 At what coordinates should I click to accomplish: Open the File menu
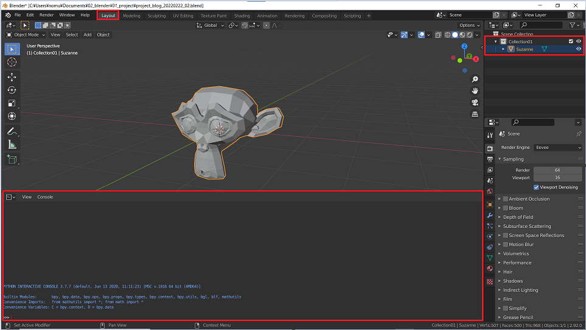pyautogui.click(x=18, y=15)
